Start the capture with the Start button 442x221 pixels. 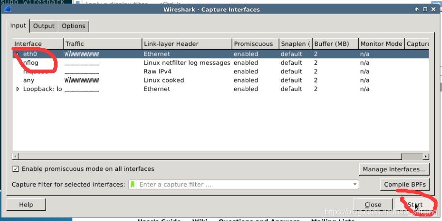point(415,205)
